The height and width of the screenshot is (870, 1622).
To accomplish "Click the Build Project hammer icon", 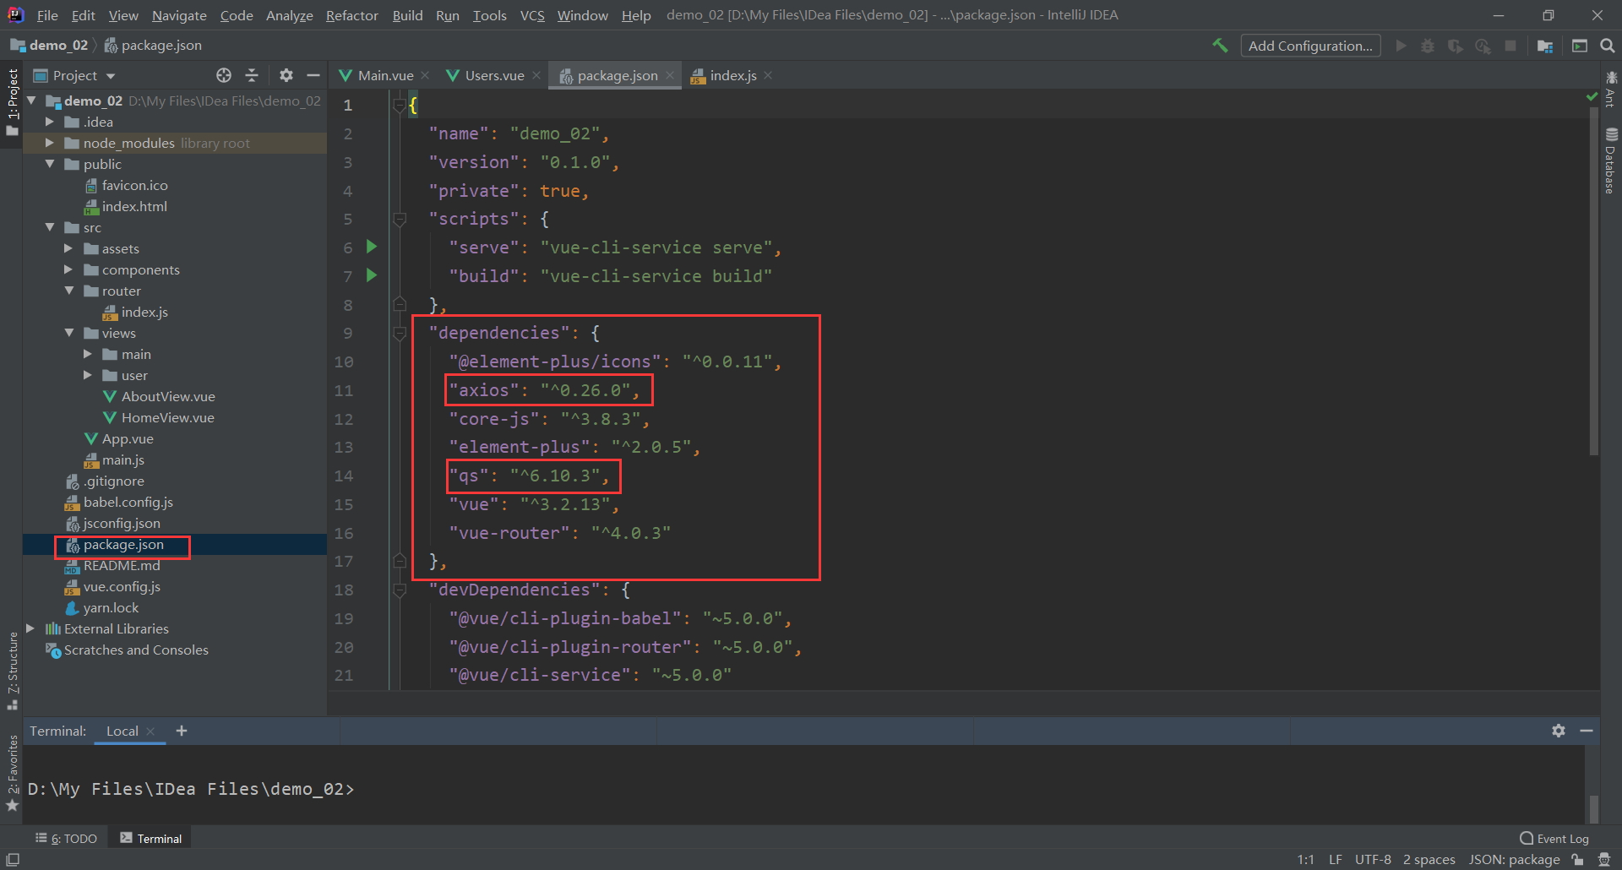I will (1220, 46).
